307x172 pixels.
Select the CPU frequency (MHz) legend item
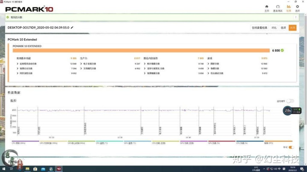25,142
